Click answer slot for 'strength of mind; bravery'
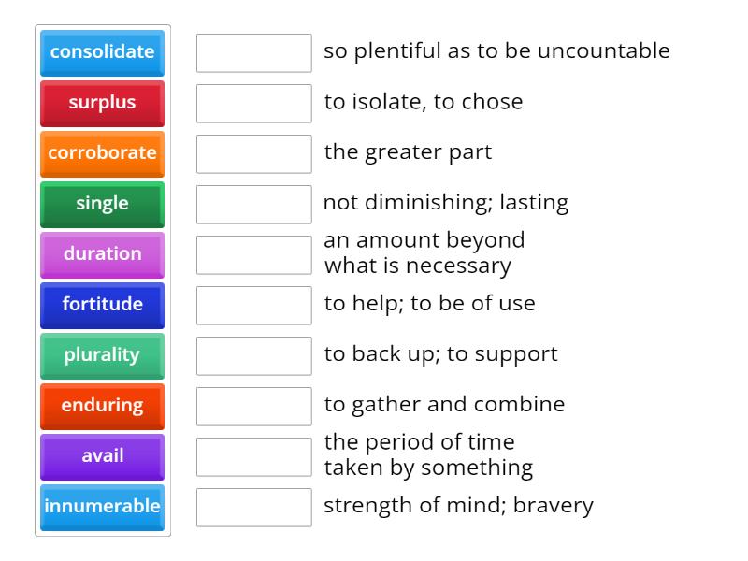The image size is (748, 561). 254,507
